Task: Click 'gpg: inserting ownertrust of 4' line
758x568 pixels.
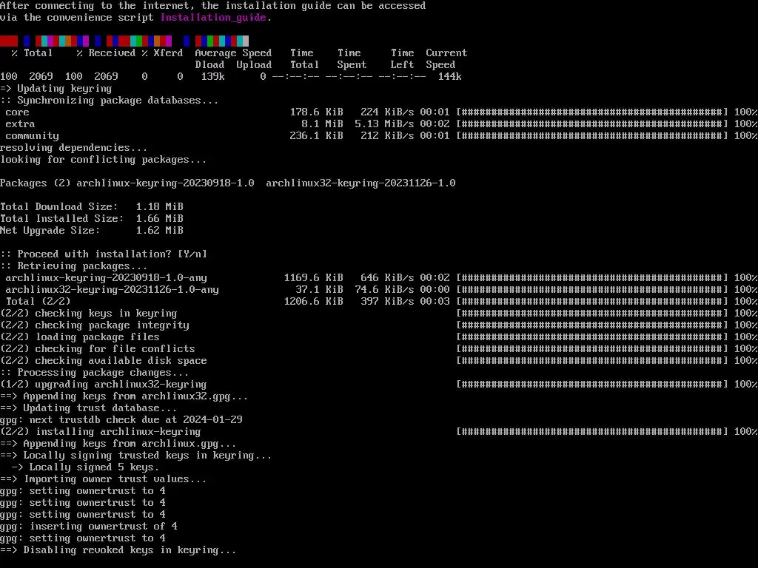Action: (89, 527)
